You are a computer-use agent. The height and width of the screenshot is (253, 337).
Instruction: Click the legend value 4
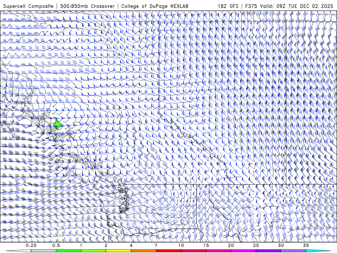tap(131, 245)
